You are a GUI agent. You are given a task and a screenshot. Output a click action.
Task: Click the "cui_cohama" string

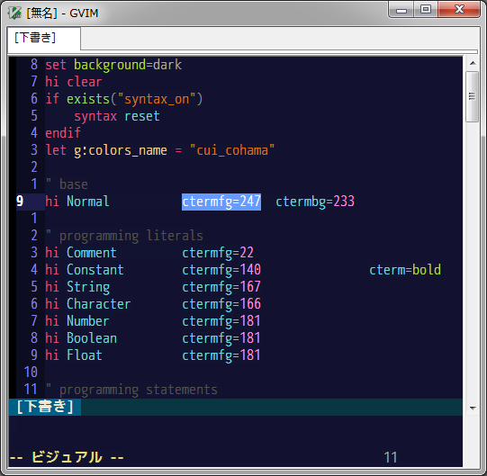point(232,150)
